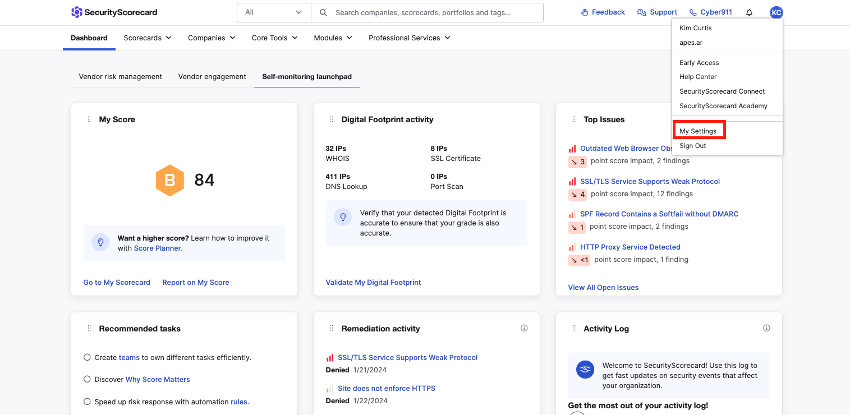Check the Create teams task circle
This screenshot has width=850, height=415.
(87, 357)
